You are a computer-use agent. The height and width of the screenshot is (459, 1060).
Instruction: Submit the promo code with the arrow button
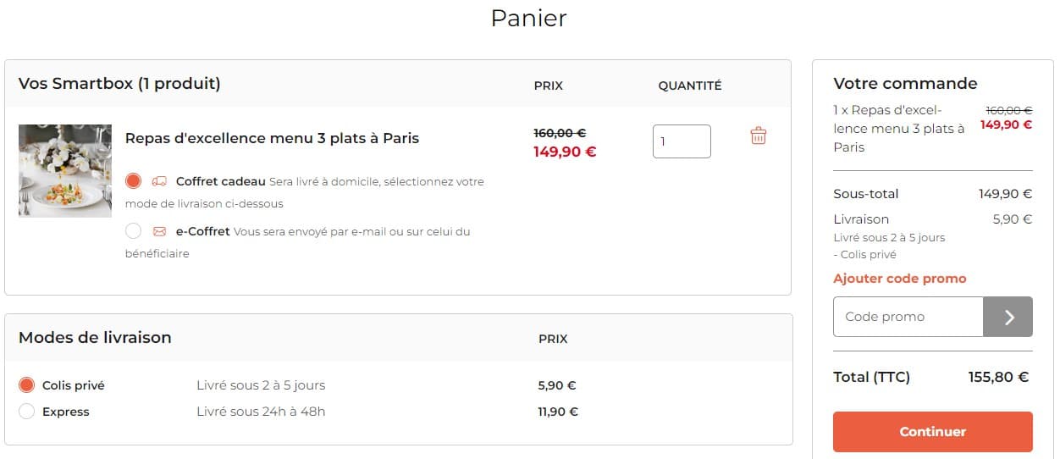1008,317
